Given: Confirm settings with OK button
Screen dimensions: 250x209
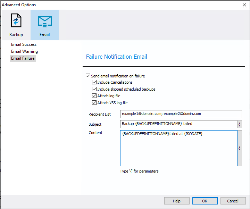Looking at the screenshot, I should click(x=205, y=201).
